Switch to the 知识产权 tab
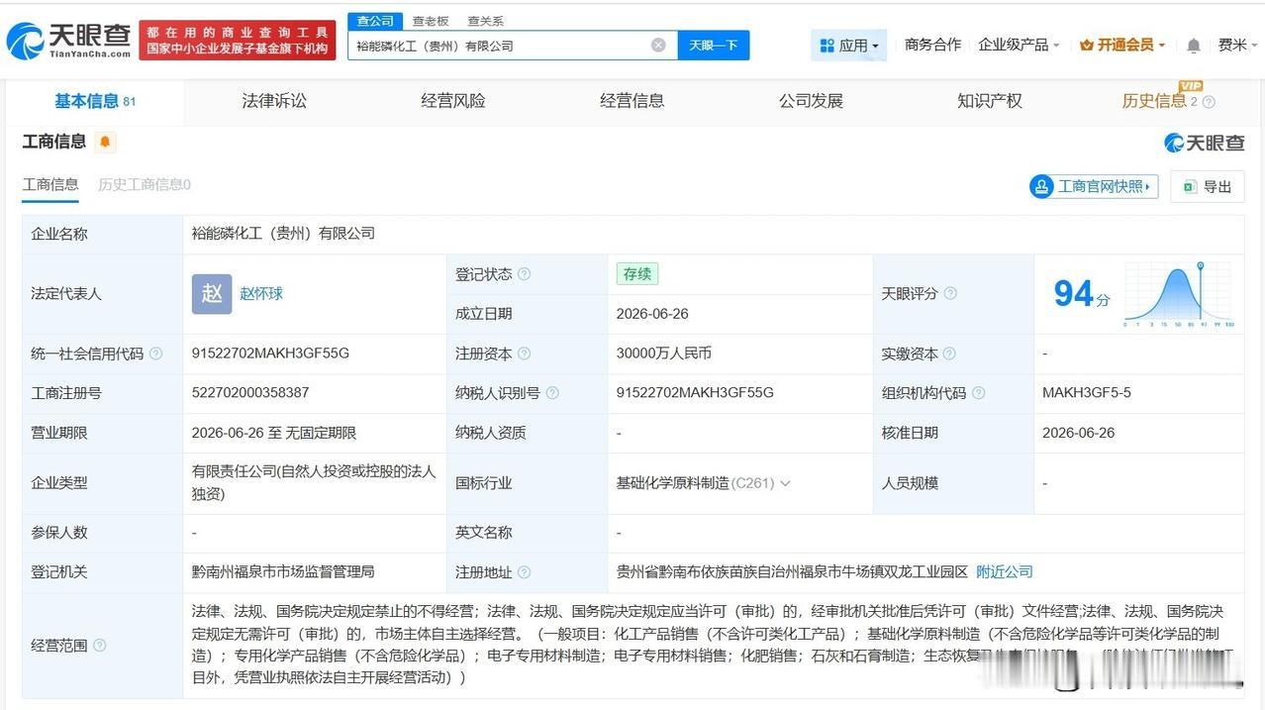The image size is (1265, 710). [x=990, y=101]
